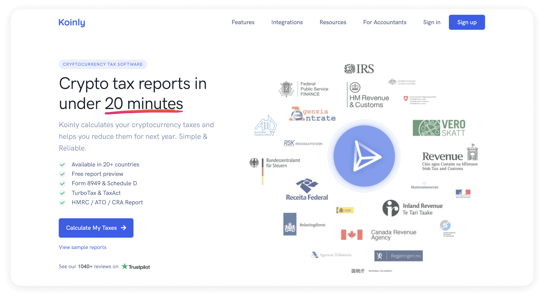Play the demo video
The image size is (544, 298).
click(364, 156)
